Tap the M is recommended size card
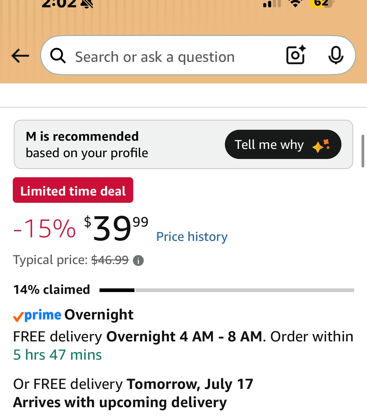Viewport: 367px width, 416px height. 183,144
